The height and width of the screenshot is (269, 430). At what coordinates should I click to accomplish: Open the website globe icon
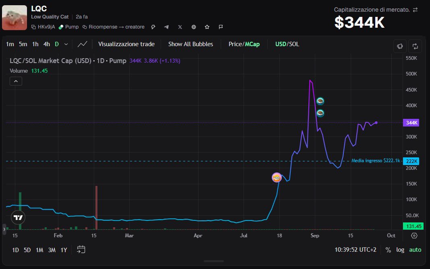coord(194,27)
